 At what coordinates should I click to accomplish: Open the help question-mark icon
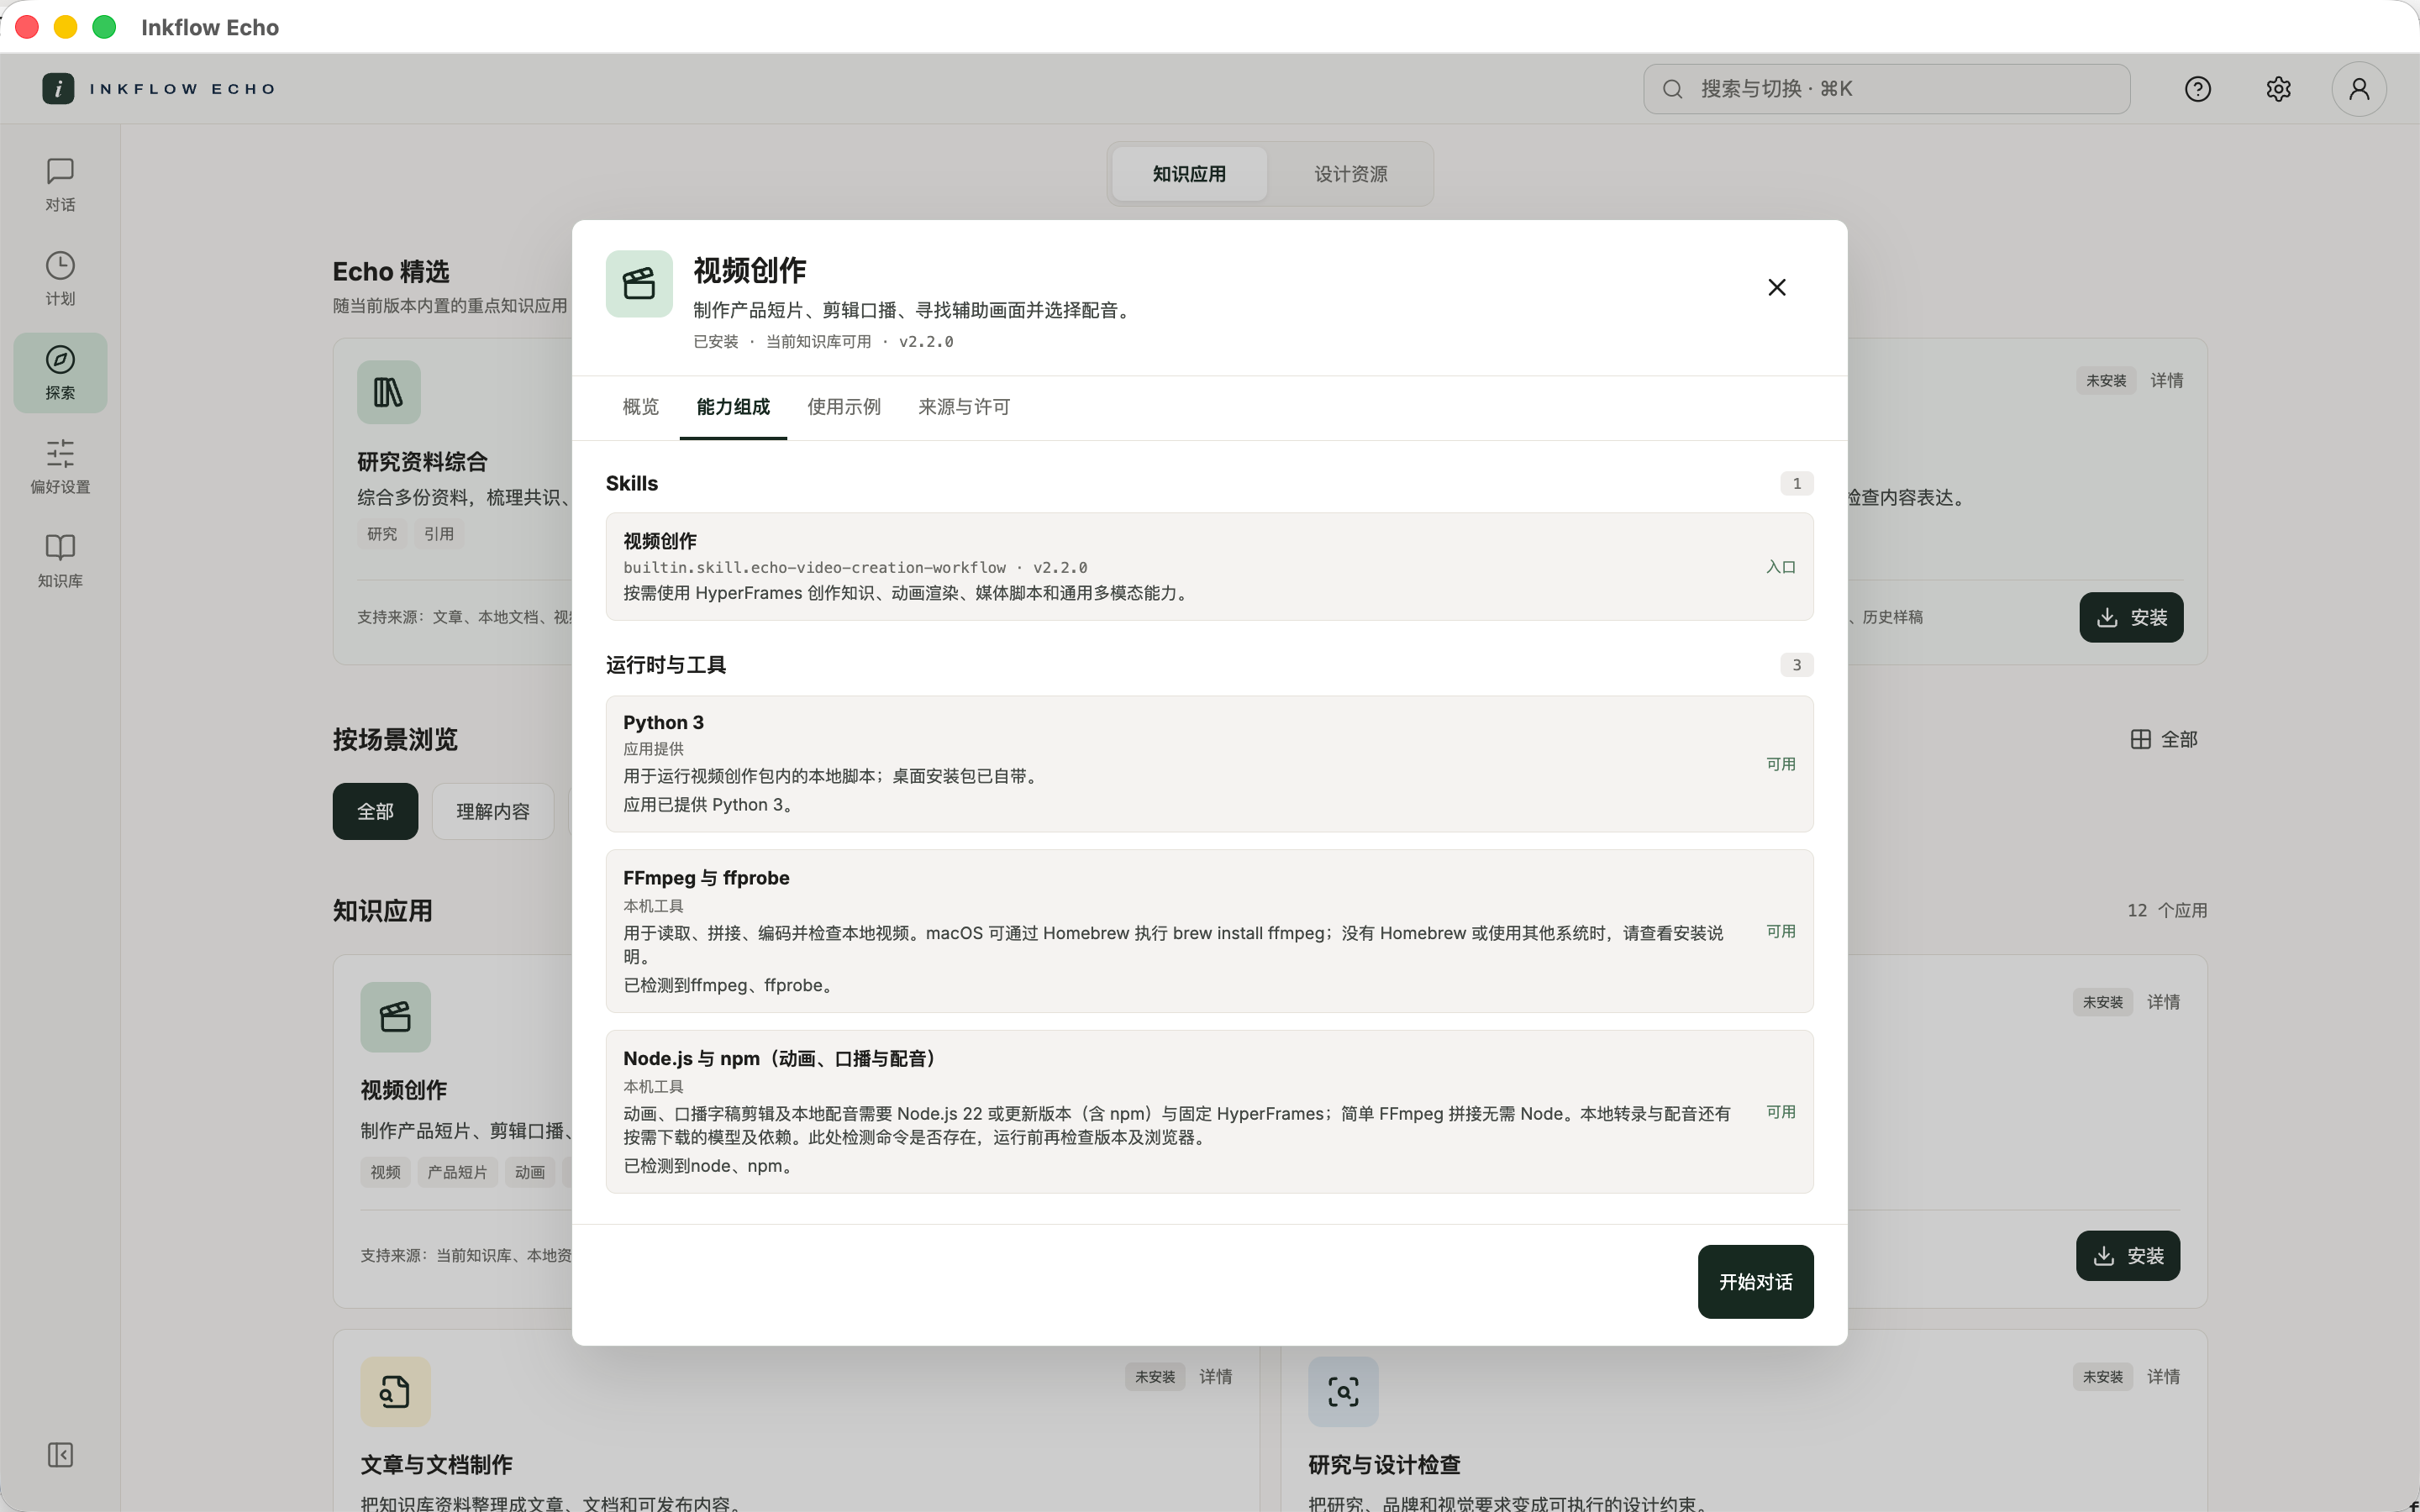2197,89
